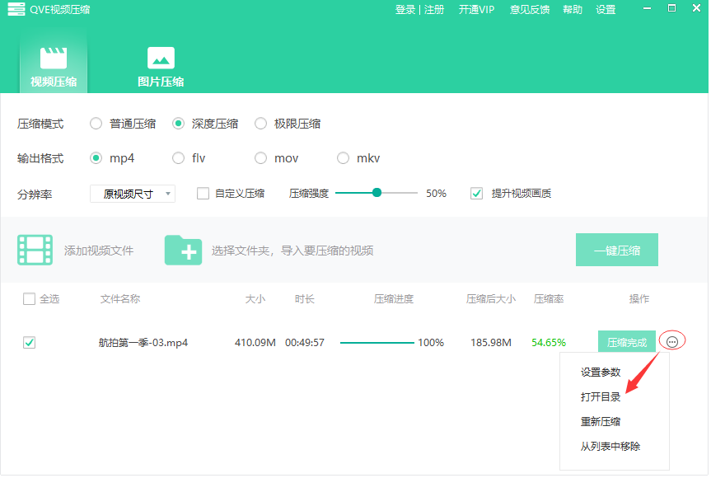Click the 54.65% compression ratio value
The width and height of the screenshot is (711, 478).
click(x=549, y=342)
